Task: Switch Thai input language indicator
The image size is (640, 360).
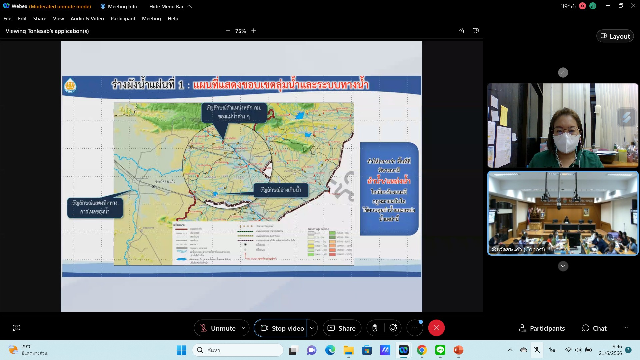Action: tap(553, 350)
